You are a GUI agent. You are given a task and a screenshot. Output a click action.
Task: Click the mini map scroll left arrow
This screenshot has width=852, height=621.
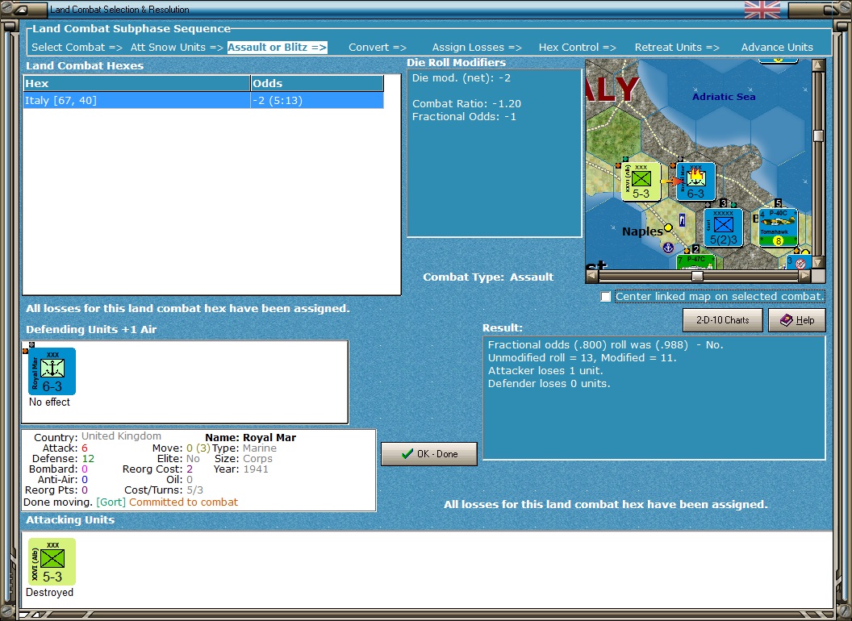592,276
